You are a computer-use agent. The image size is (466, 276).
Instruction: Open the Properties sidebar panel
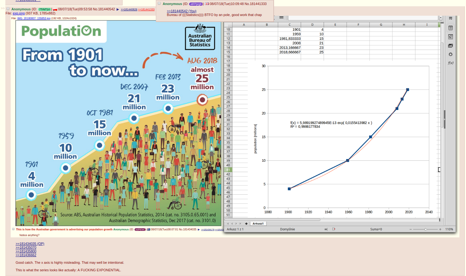pos(451,28)
